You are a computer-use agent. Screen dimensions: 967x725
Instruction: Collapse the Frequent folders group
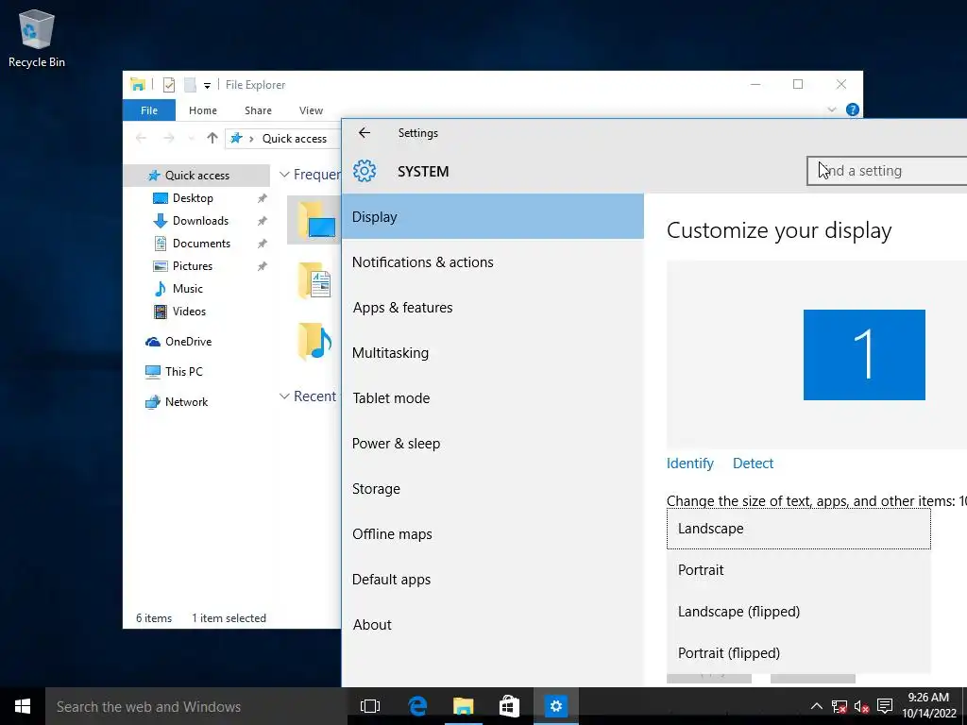coord(284,175)
